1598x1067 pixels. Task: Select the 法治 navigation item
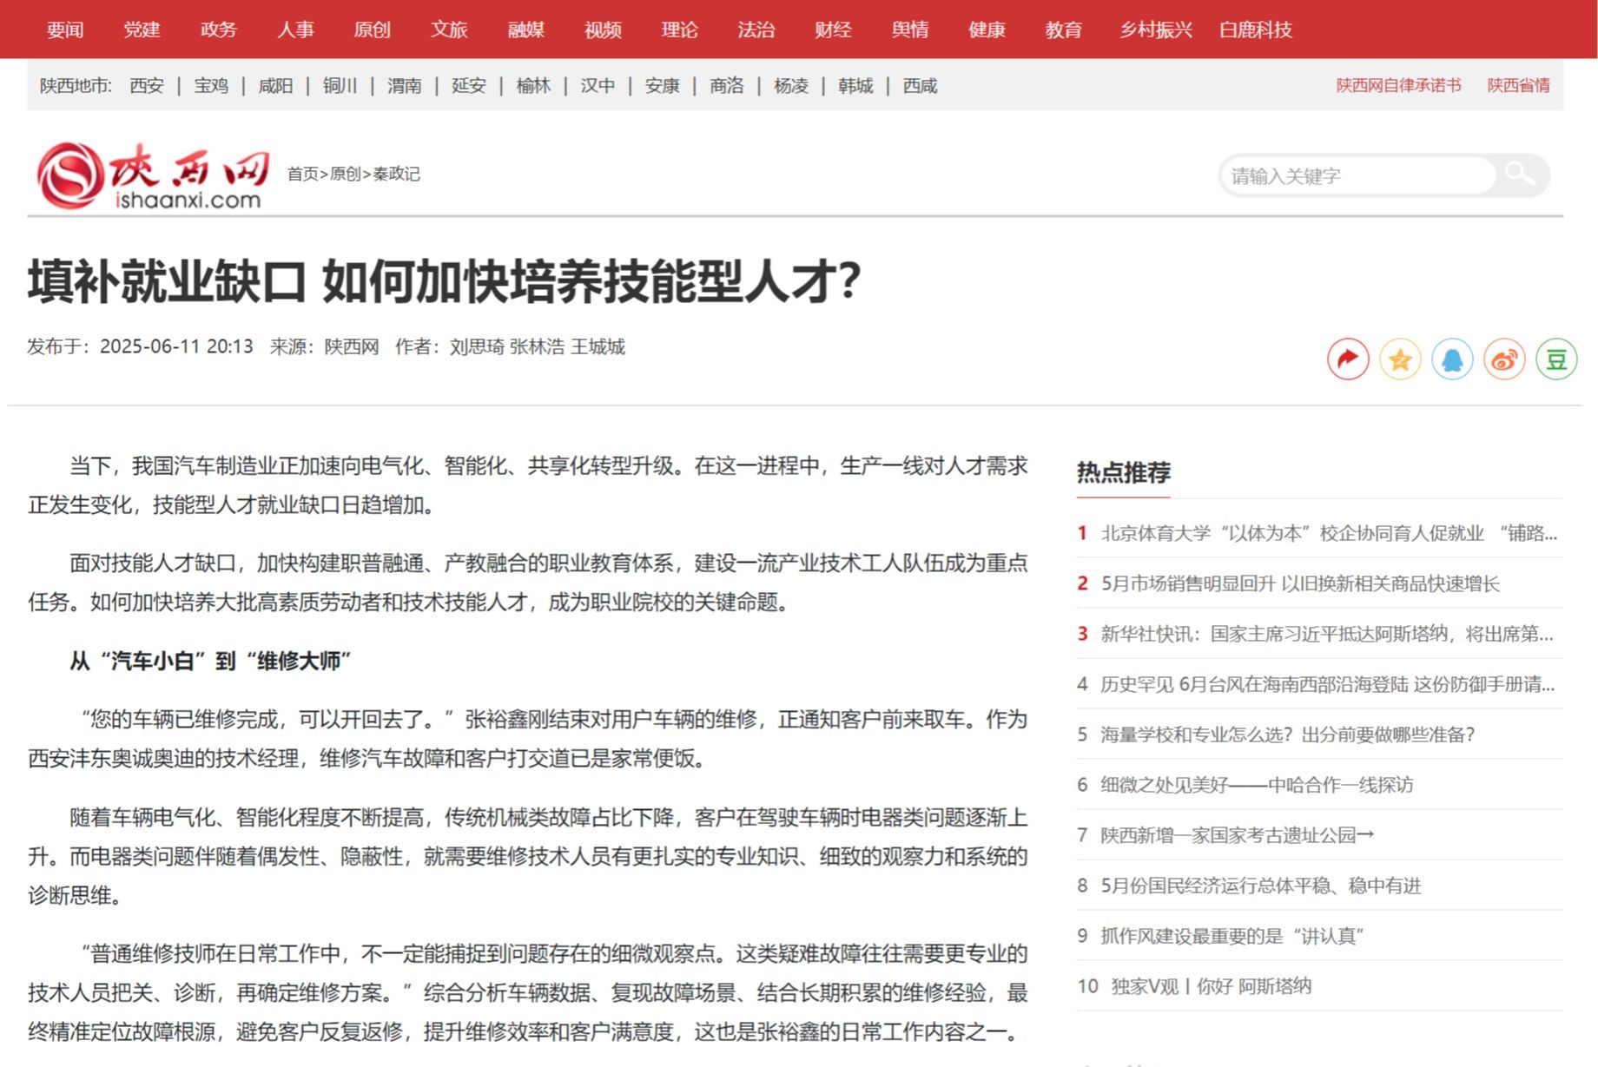tap(756, 30)
